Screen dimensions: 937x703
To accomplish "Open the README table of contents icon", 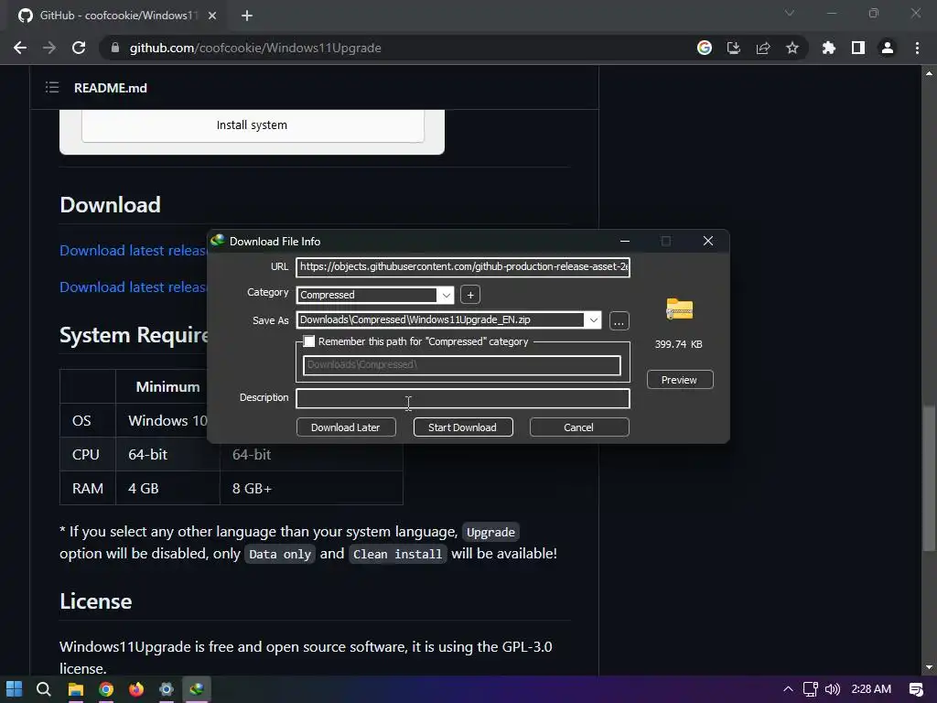I will (x=52, y=88).
